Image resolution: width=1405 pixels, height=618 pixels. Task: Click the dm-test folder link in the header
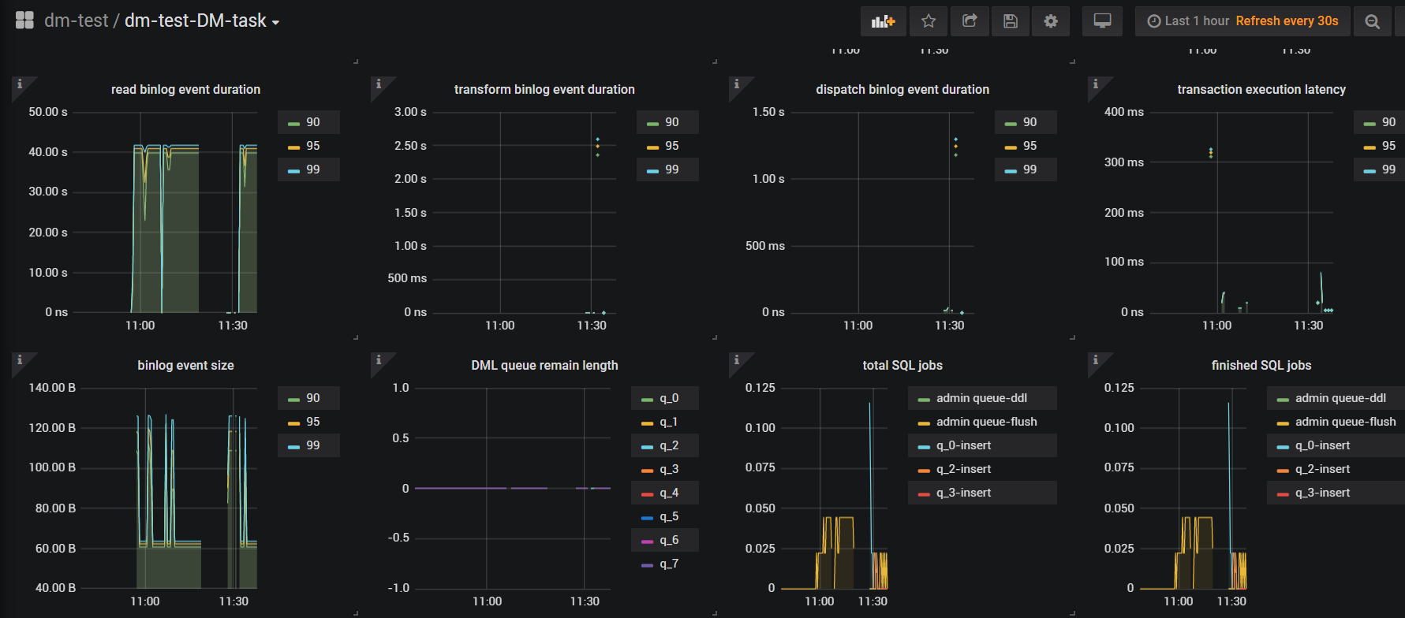pos(76,20)
